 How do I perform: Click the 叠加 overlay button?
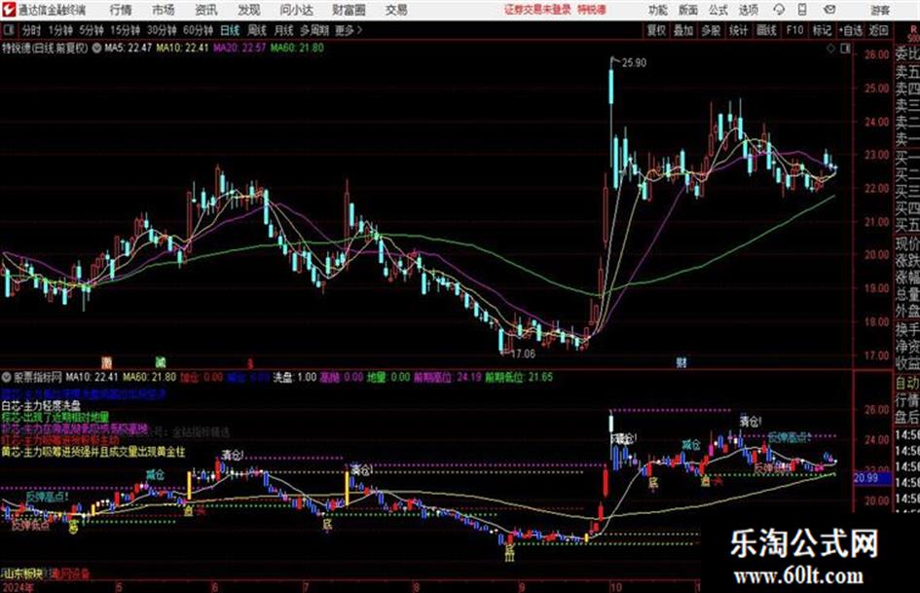point(683,30)
